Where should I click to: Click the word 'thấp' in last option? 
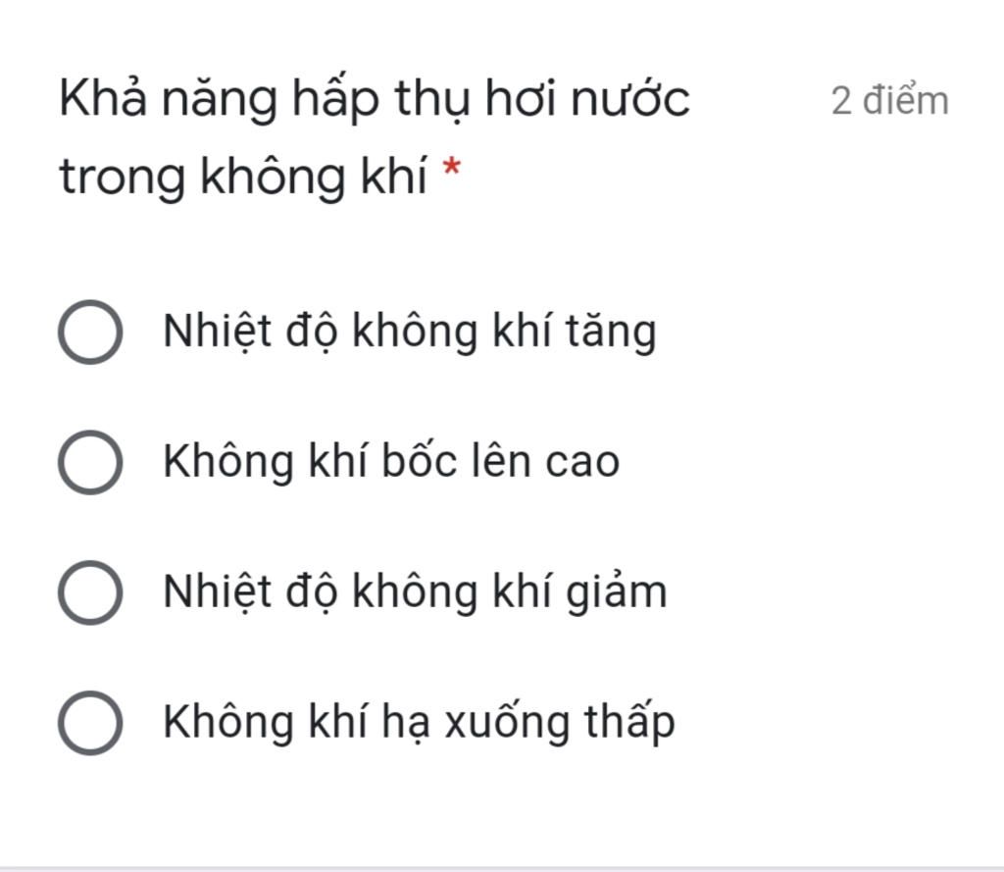pos(629,723)
